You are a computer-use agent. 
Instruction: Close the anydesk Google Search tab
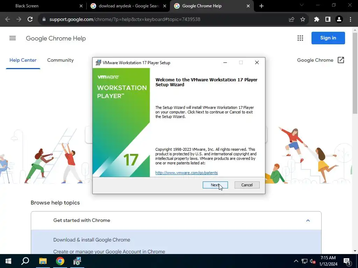click(x=165, y=6)
